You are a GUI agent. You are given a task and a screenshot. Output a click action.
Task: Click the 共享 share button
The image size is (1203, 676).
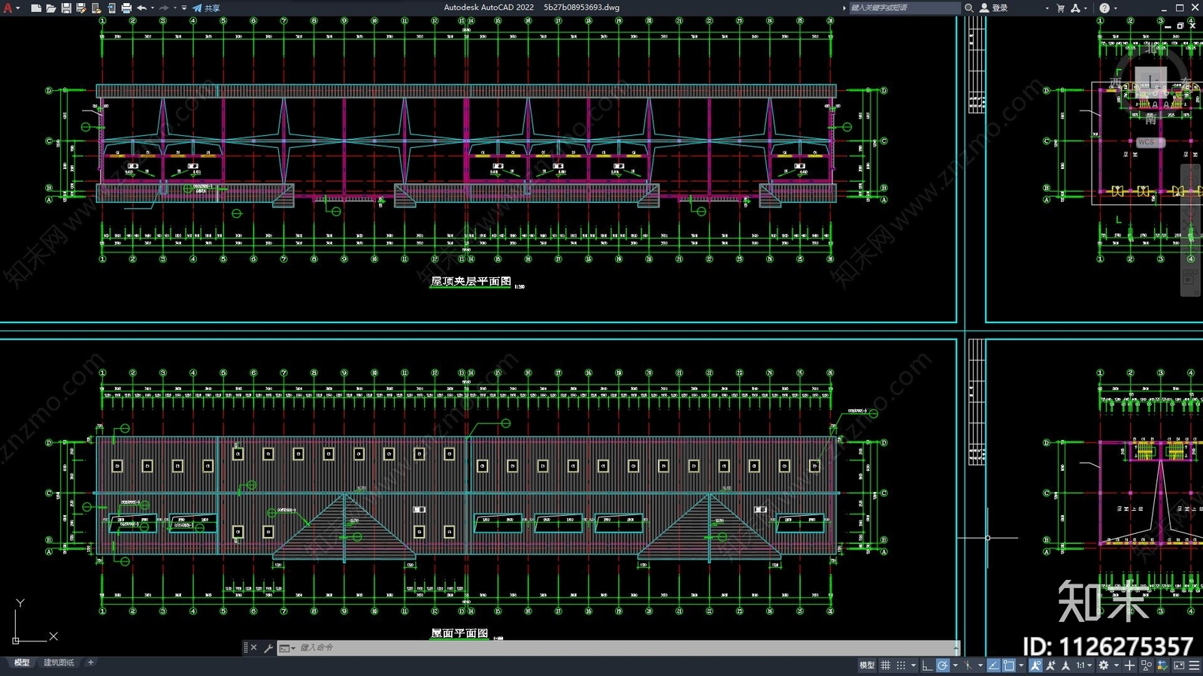[206, 8]
